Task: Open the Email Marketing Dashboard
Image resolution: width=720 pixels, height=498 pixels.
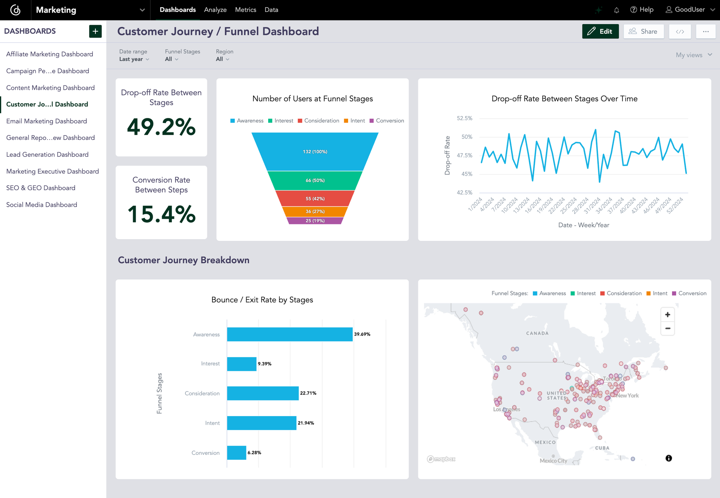Action: 46,121
